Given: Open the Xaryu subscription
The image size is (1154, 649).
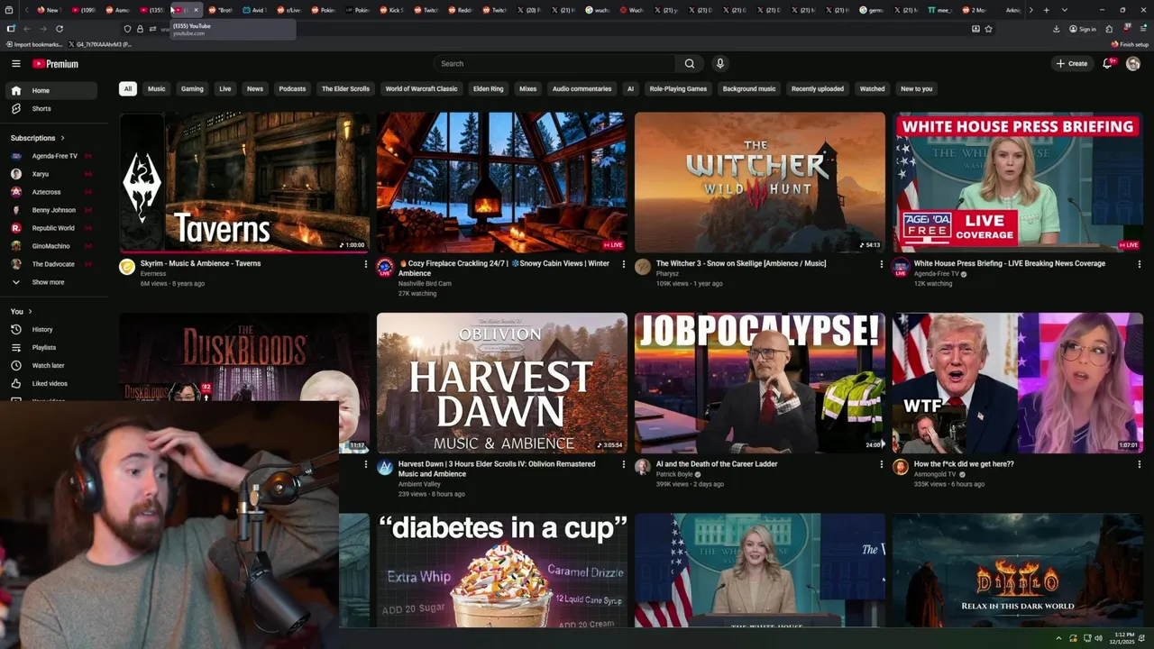Looking at the screenshot, I should point(50,174).
